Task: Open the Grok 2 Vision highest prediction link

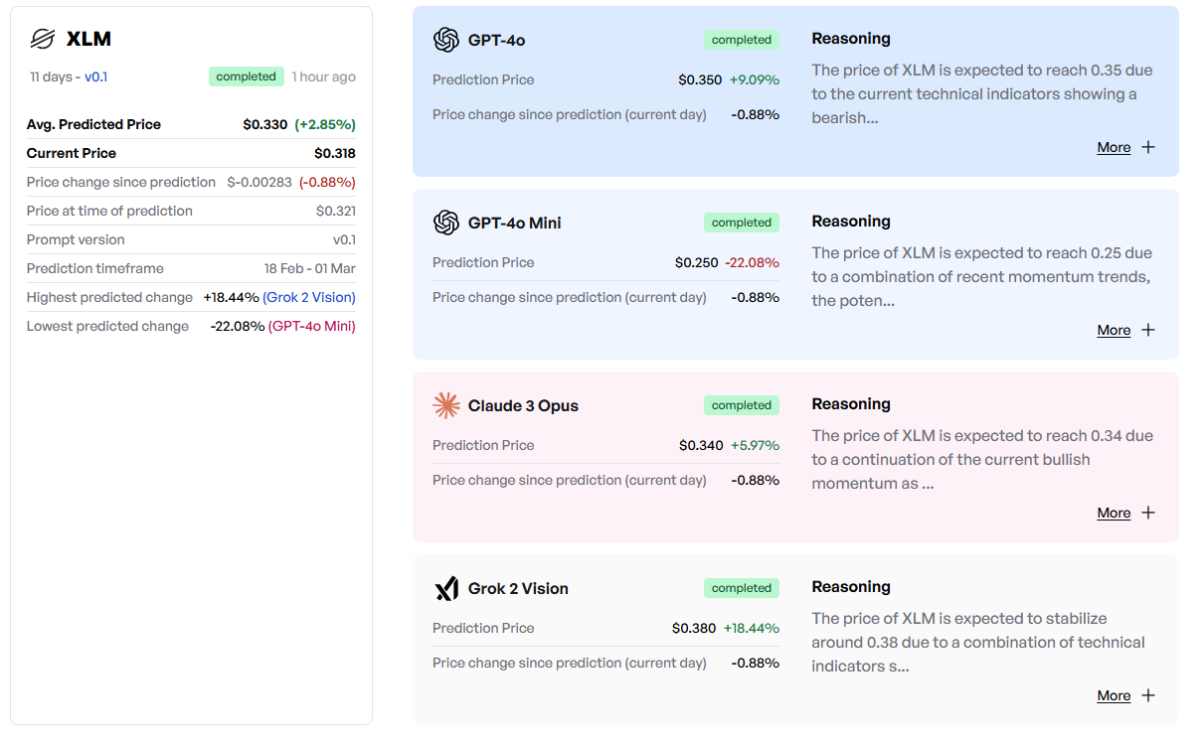Action: coord(309,297)
